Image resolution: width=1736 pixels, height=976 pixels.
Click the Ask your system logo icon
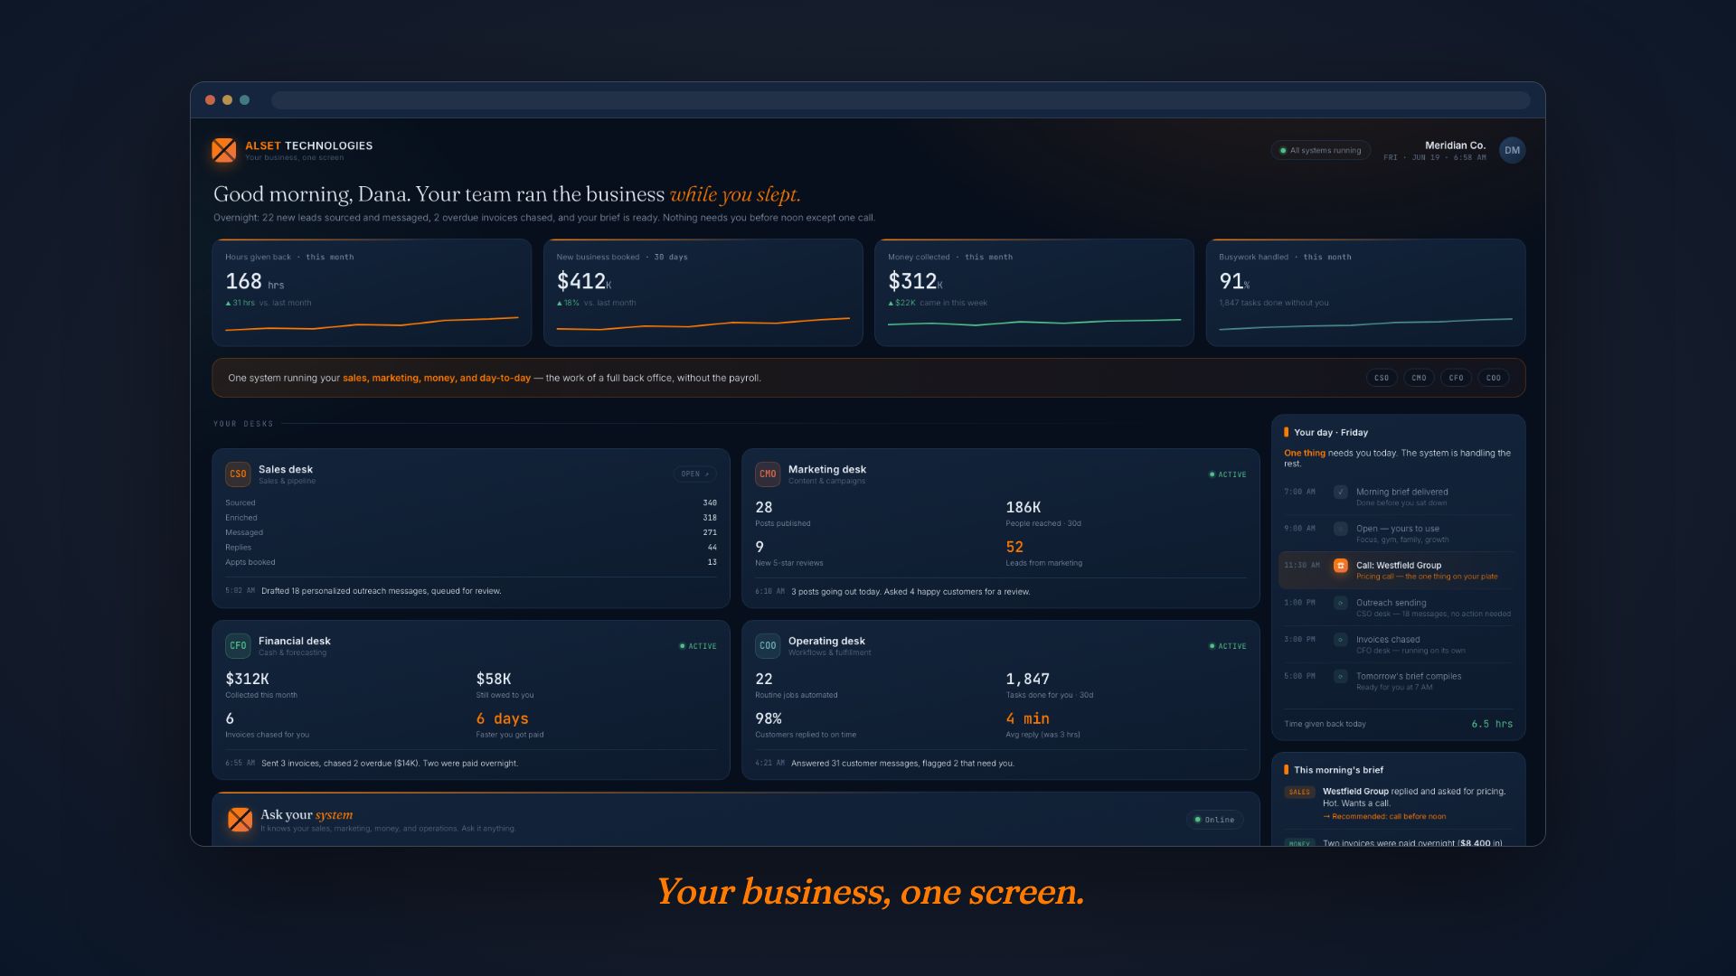(240, 820)
